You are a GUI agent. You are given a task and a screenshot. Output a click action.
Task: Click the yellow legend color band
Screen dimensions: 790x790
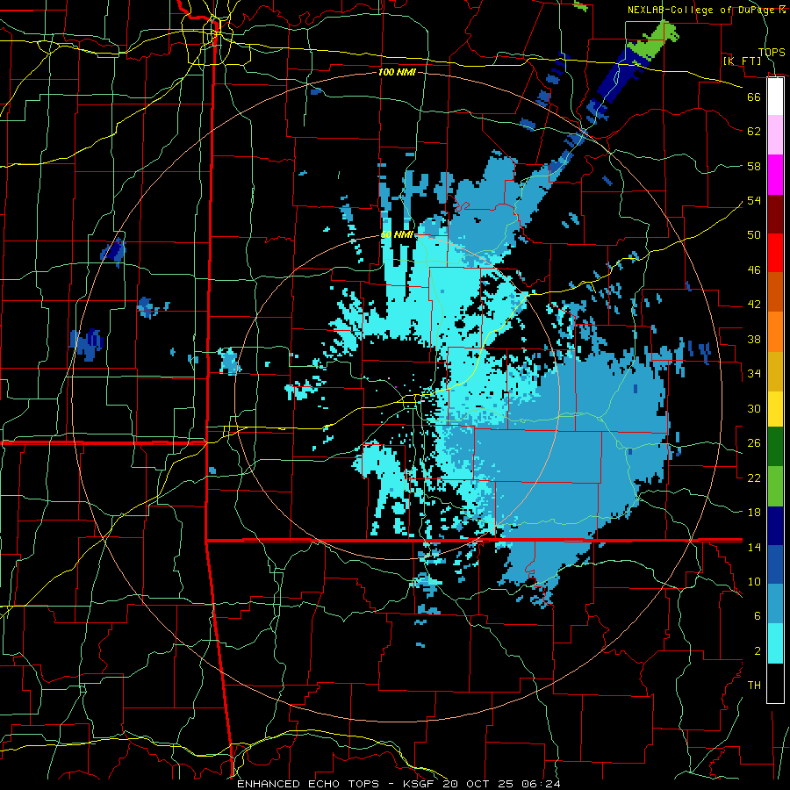coord(775,409)
